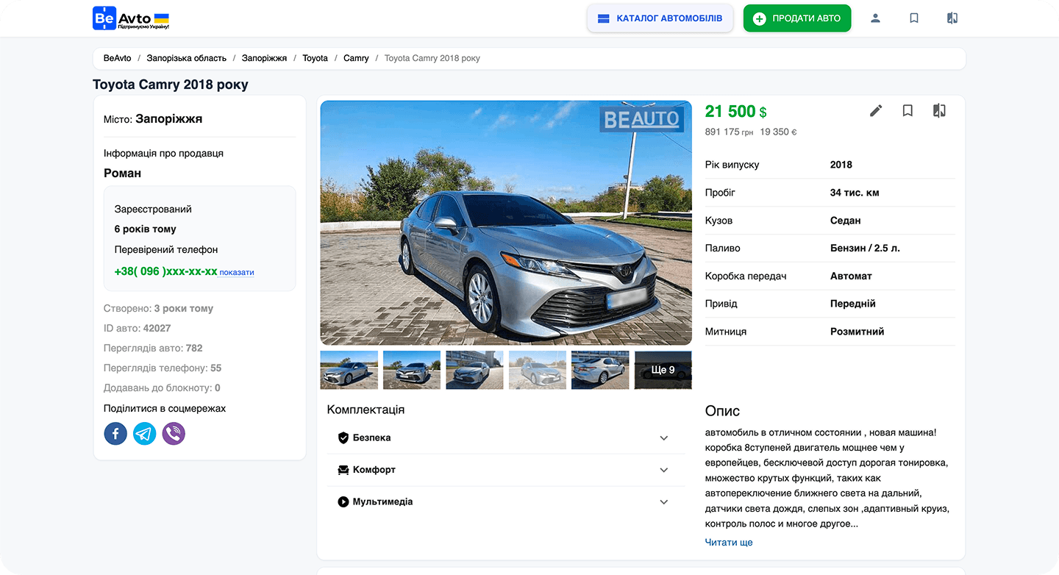Expand the Комфорт equipment section

point(506,470)
